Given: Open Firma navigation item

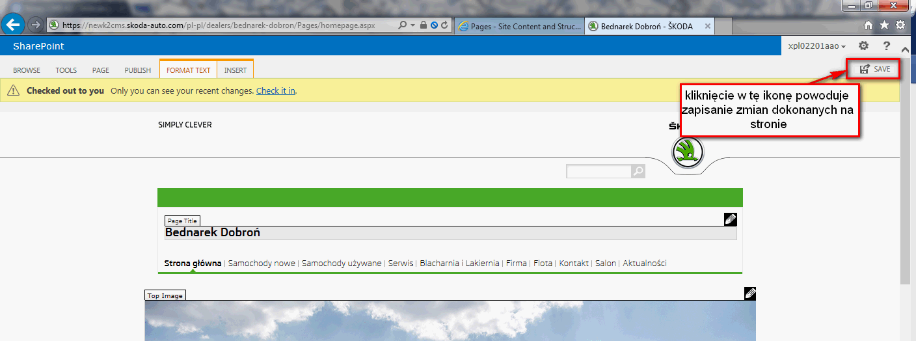Looking at the screenshot, I should coord(517,264).
